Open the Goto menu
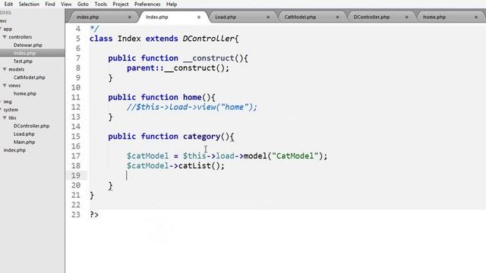The height and width of the screenshot is (273, 486). (83, 5)
